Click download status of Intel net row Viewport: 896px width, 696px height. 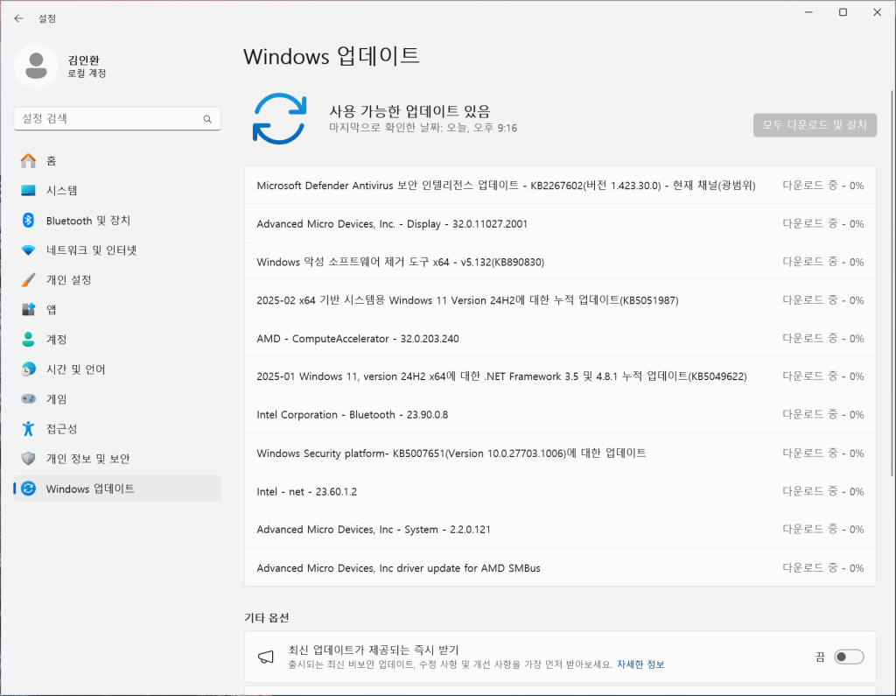click(822, 491)
